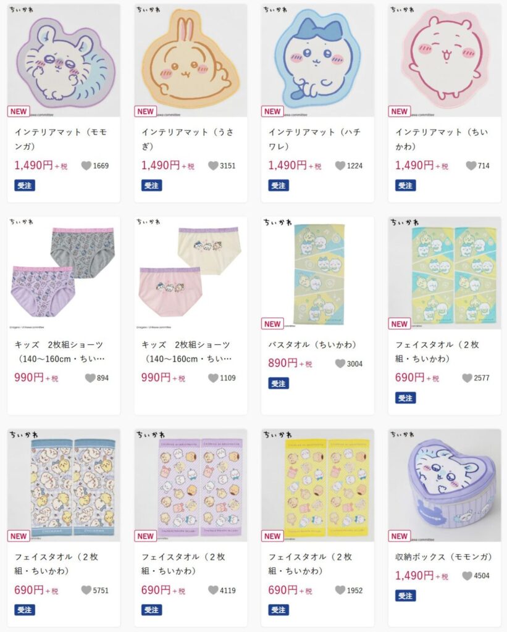Like the kids shorts with 894 hearts
Screen dimensions: 507x632
tap(90, 378)
